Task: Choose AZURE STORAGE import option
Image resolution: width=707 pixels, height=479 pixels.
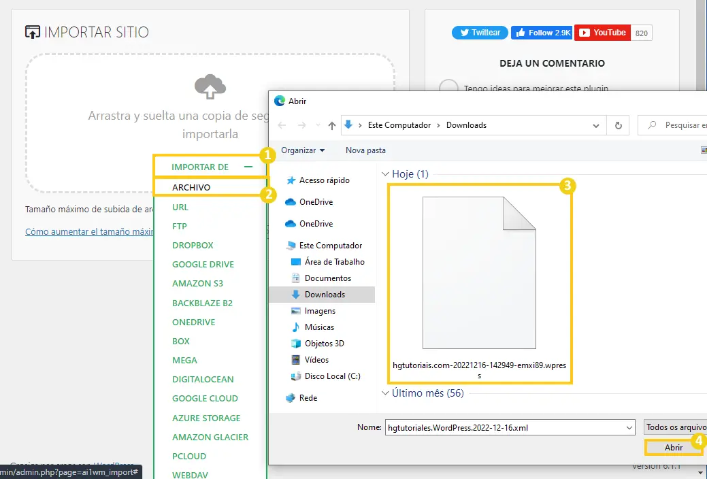Action: coord(206,418)
